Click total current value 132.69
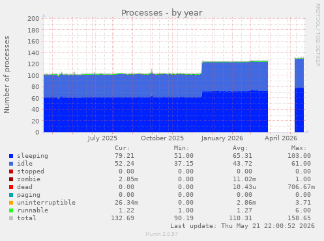The width and height of the screenshot is (324, 241). point(123,218)
